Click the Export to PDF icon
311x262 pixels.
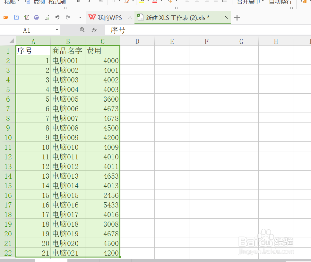[x=26, y=18]
